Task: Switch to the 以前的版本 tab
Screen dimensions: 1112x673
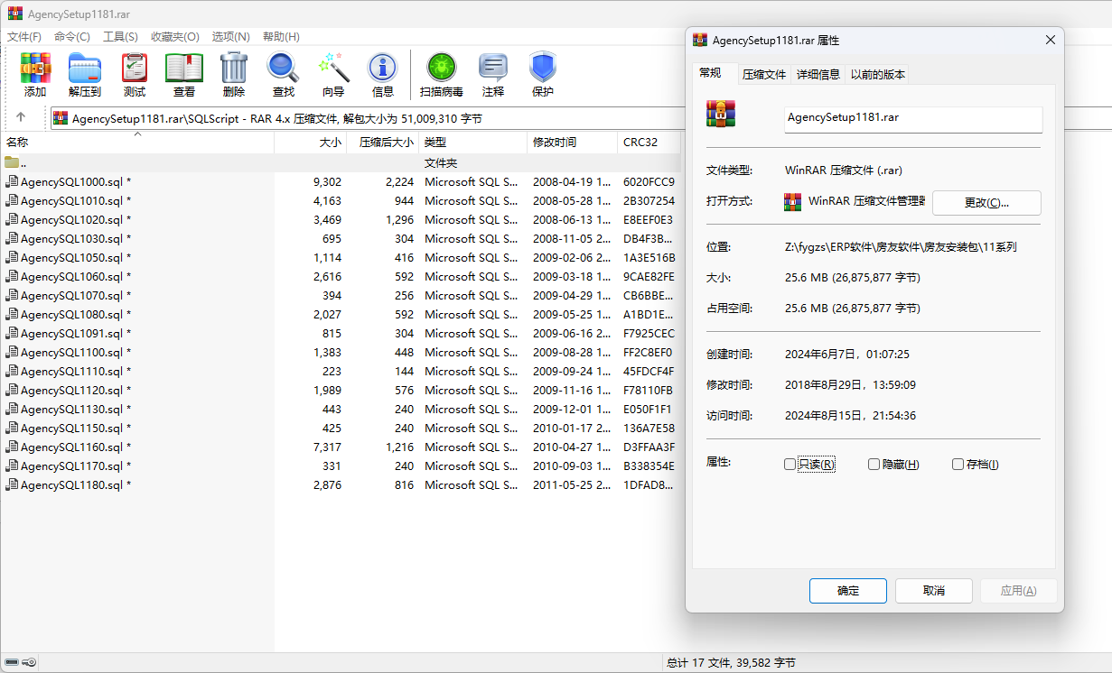Action: click(x=878, y=75)
